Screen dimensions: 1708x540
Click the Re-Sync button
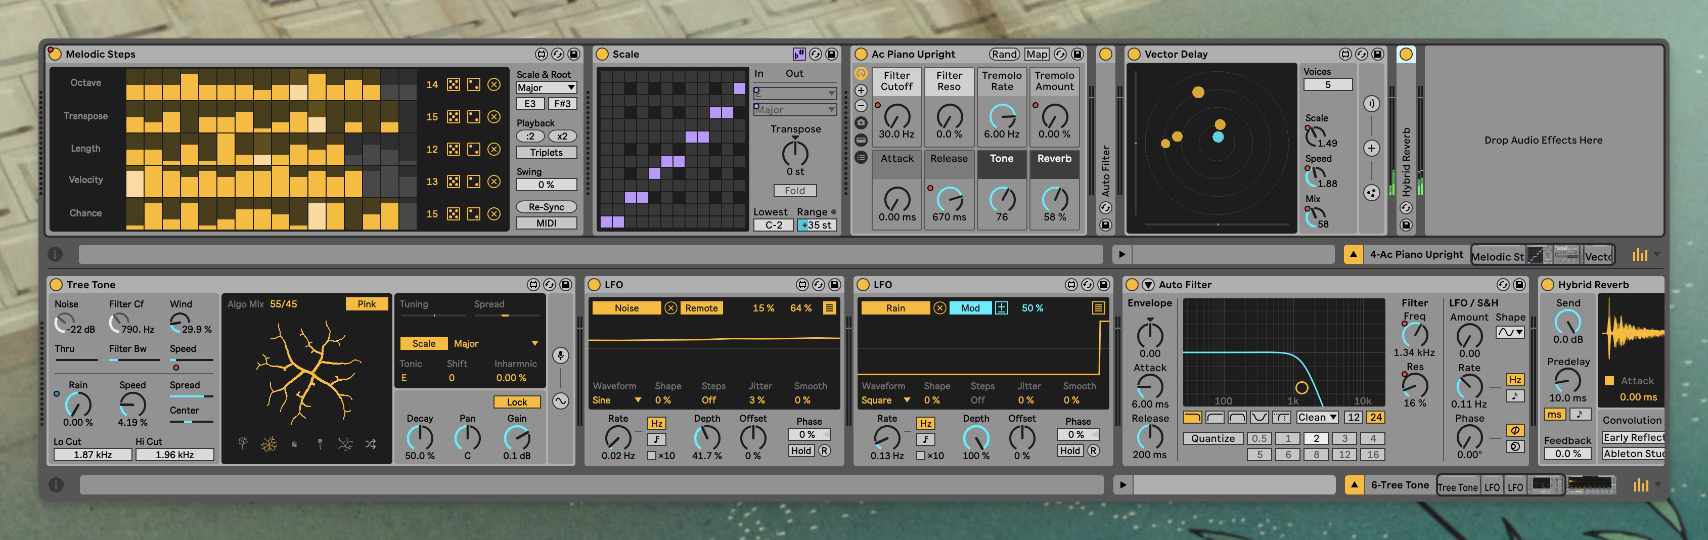coord(547,207)
